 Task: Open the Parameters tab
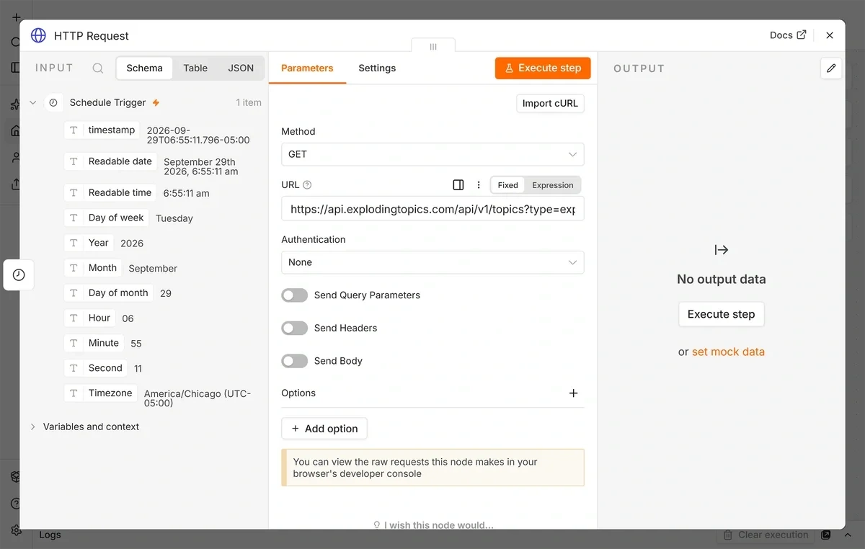pos(307,68)
